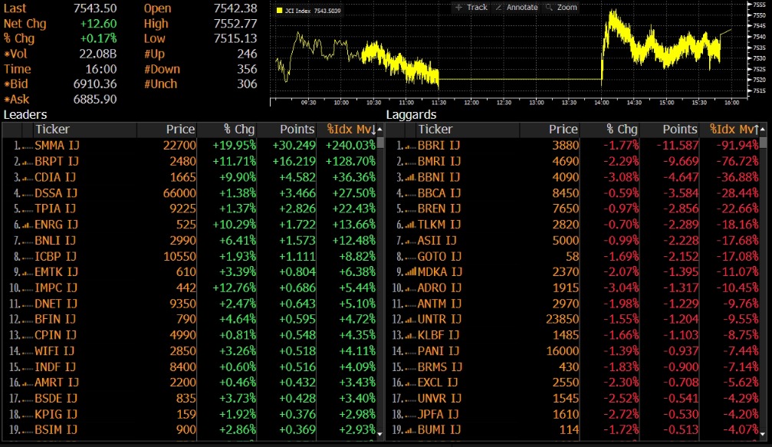
Task: Click the 7550 price axis label
Action: 759,15
